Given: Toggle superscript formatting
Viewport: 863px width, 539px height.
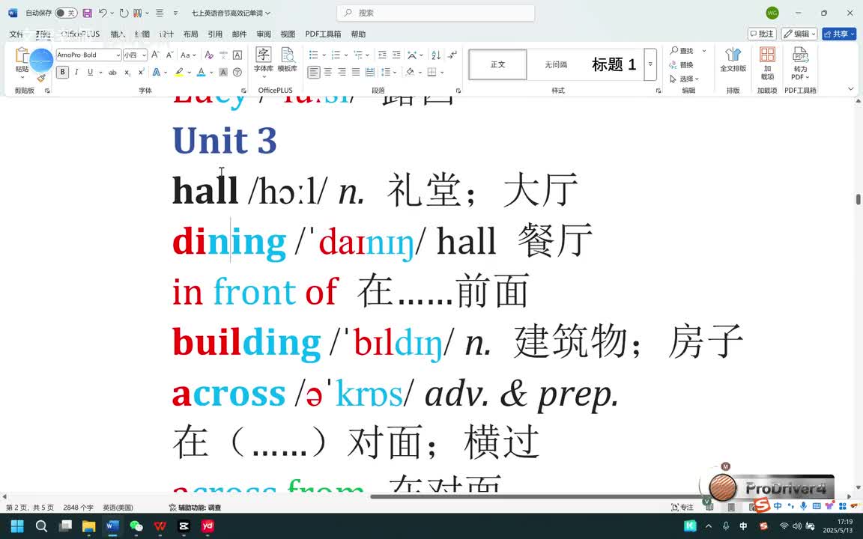Looking at the screenshot, I should coord(142,72).
